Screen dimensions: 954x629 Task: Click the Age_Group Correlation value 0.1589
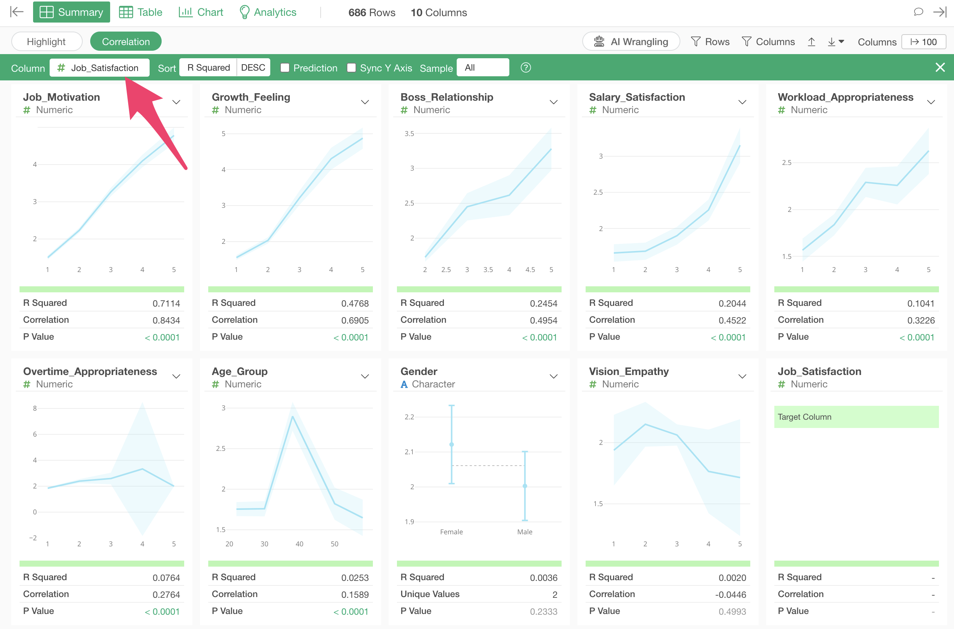[x=354, y=594]
